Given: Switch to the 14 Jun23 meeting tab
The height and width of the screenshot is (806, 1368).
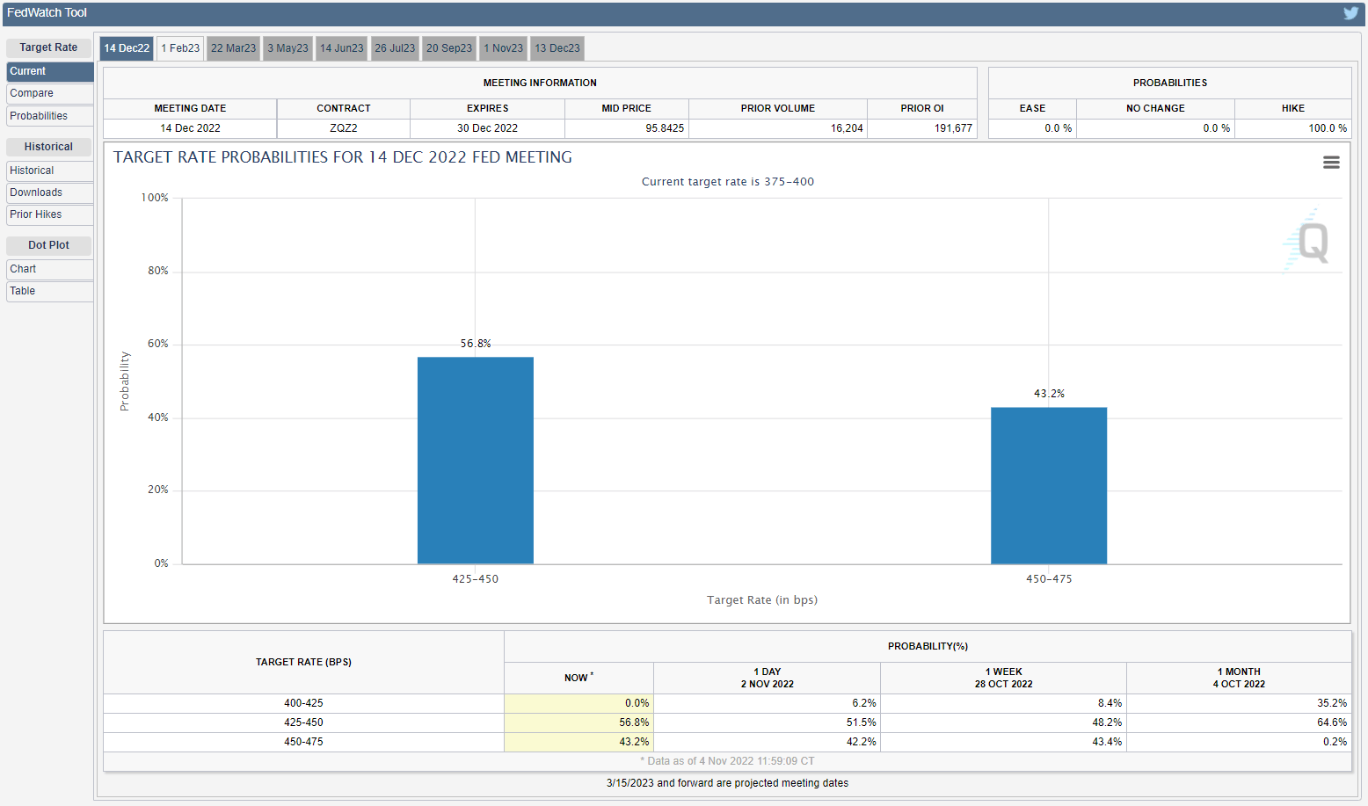Looking at the screenshot, I should click(x=342, y=48).
